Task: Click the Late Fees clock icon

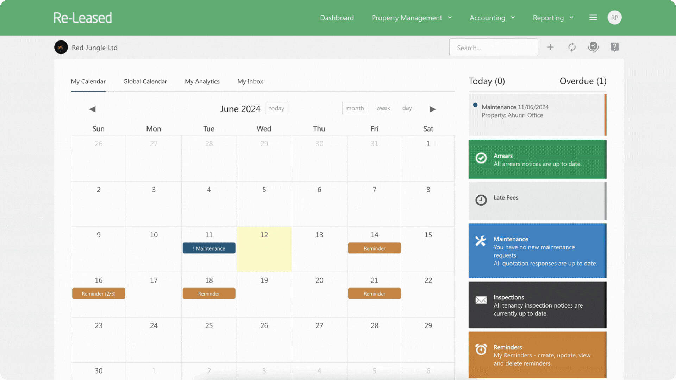Action: click(481, 200)
